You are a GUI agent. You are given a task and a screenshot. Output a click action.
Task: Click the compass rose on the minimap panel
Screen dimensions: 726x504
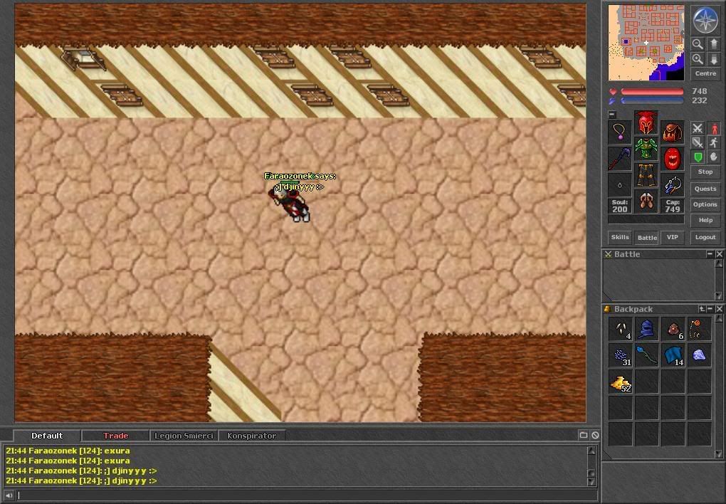tap(705, 20)
